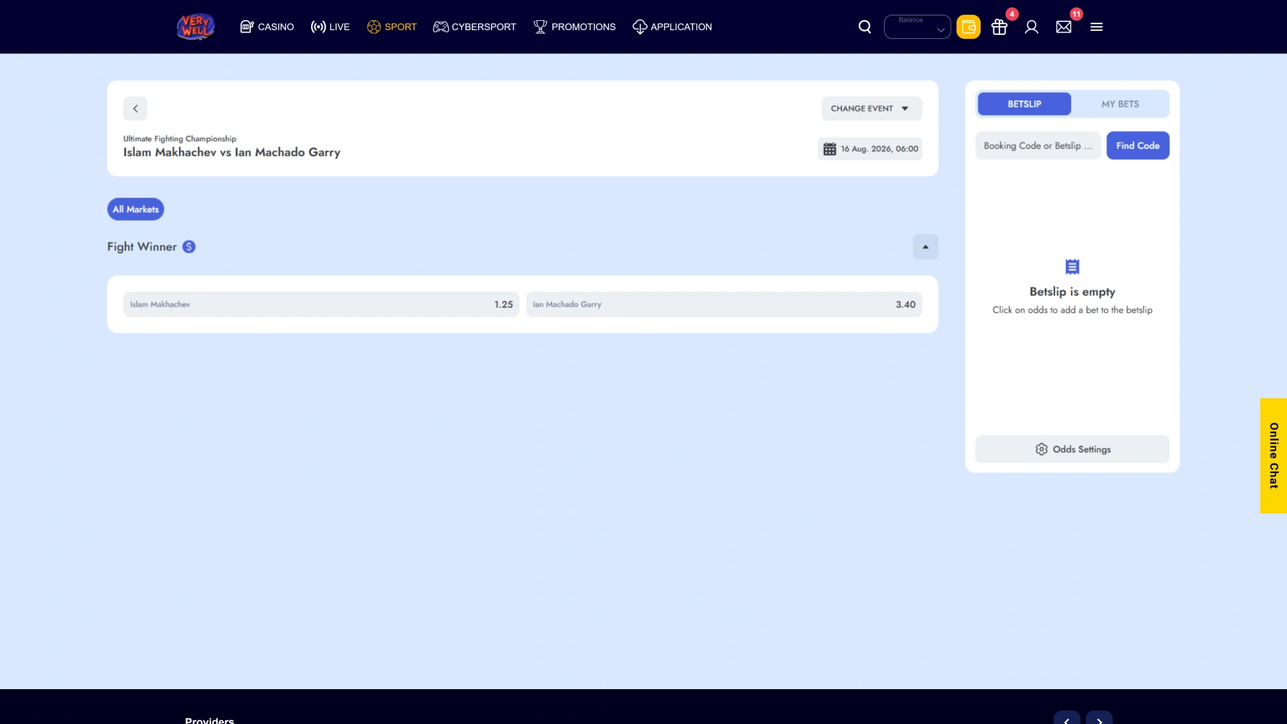Click the Ultimate Fighting Championship league label
Image resolution: width=1287 pixels, height=724 pixels.
pos(180,139)
